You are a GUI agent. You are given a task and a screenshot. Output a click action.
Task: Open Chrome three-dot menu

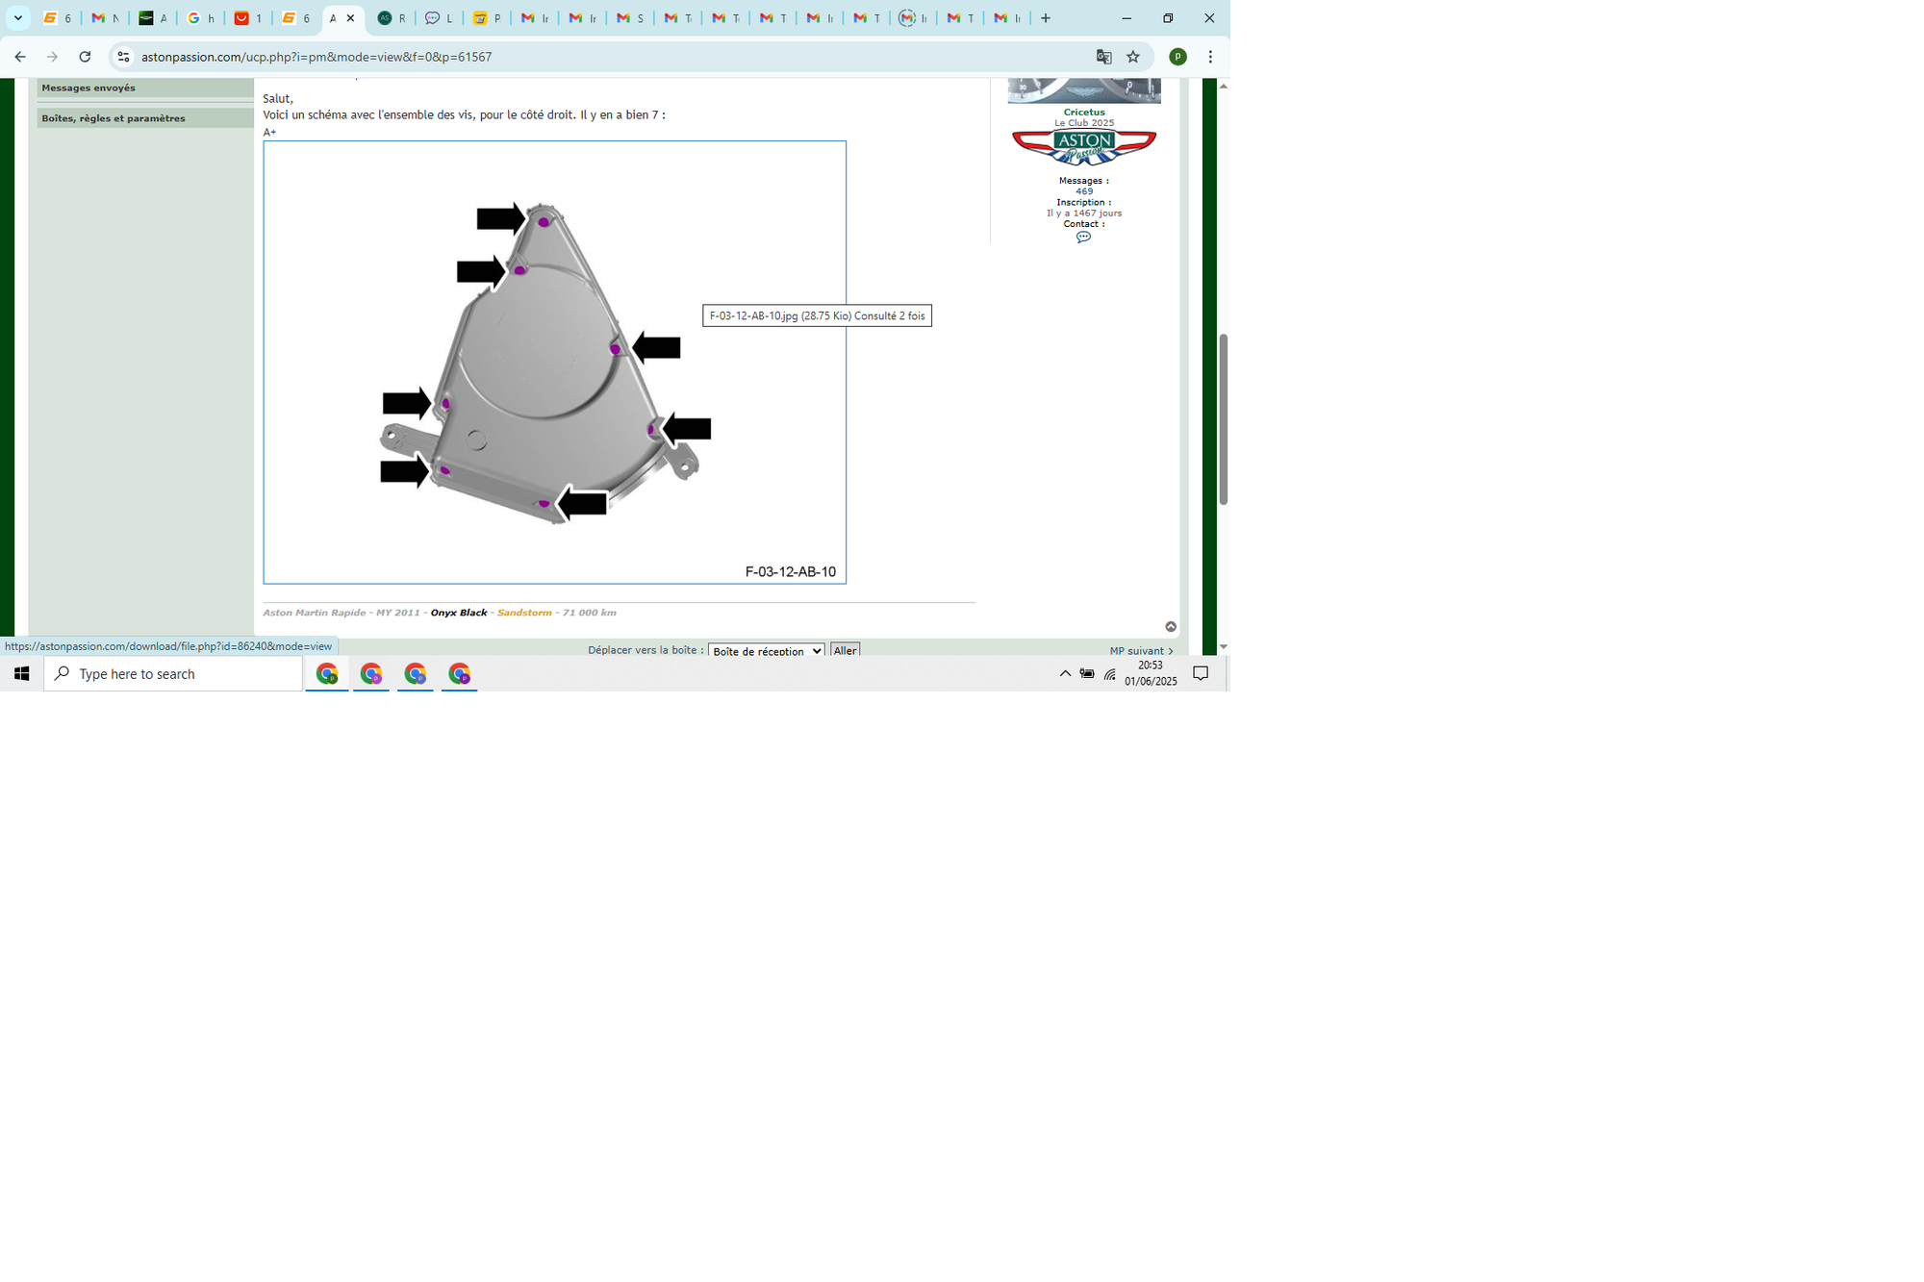pyautogui.click(x=1210, y=57)
